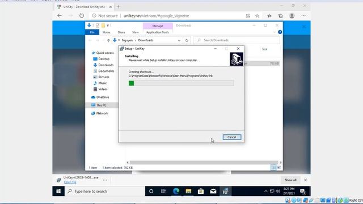Open File Explorer from taskbar
Viewport: 363px width, 204px height.
tap(188, 192)
